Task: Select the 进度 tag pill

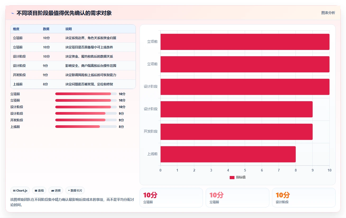Action: 56,191
